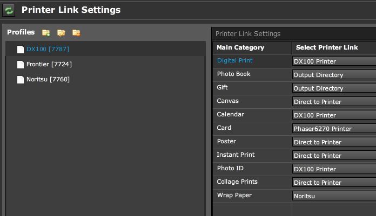Open Photo Book printer link dropdown
This screenshot has height=216, width=376.
point(334,75)
